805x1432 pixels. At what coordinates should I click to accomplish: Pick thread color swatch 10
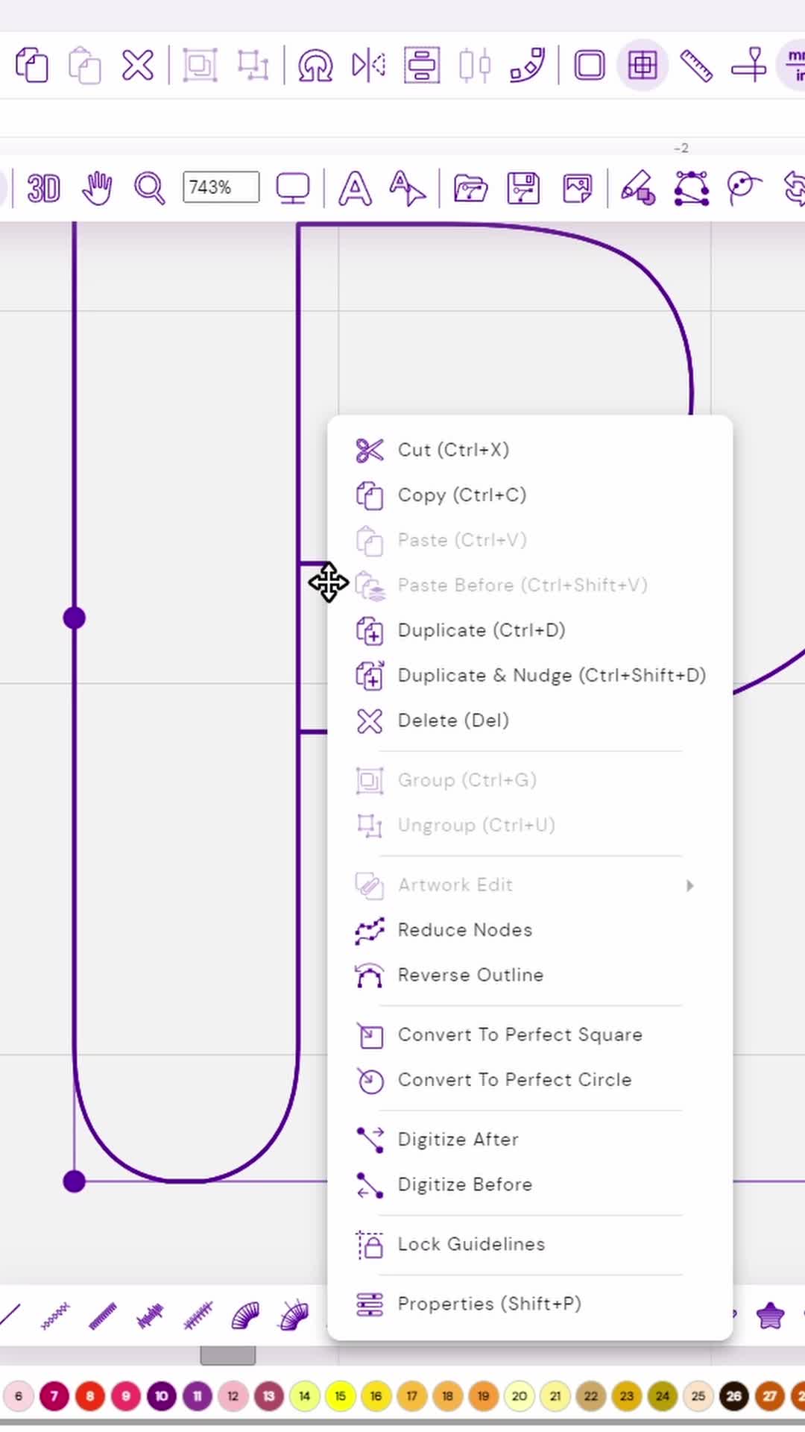coord(161,1396)
